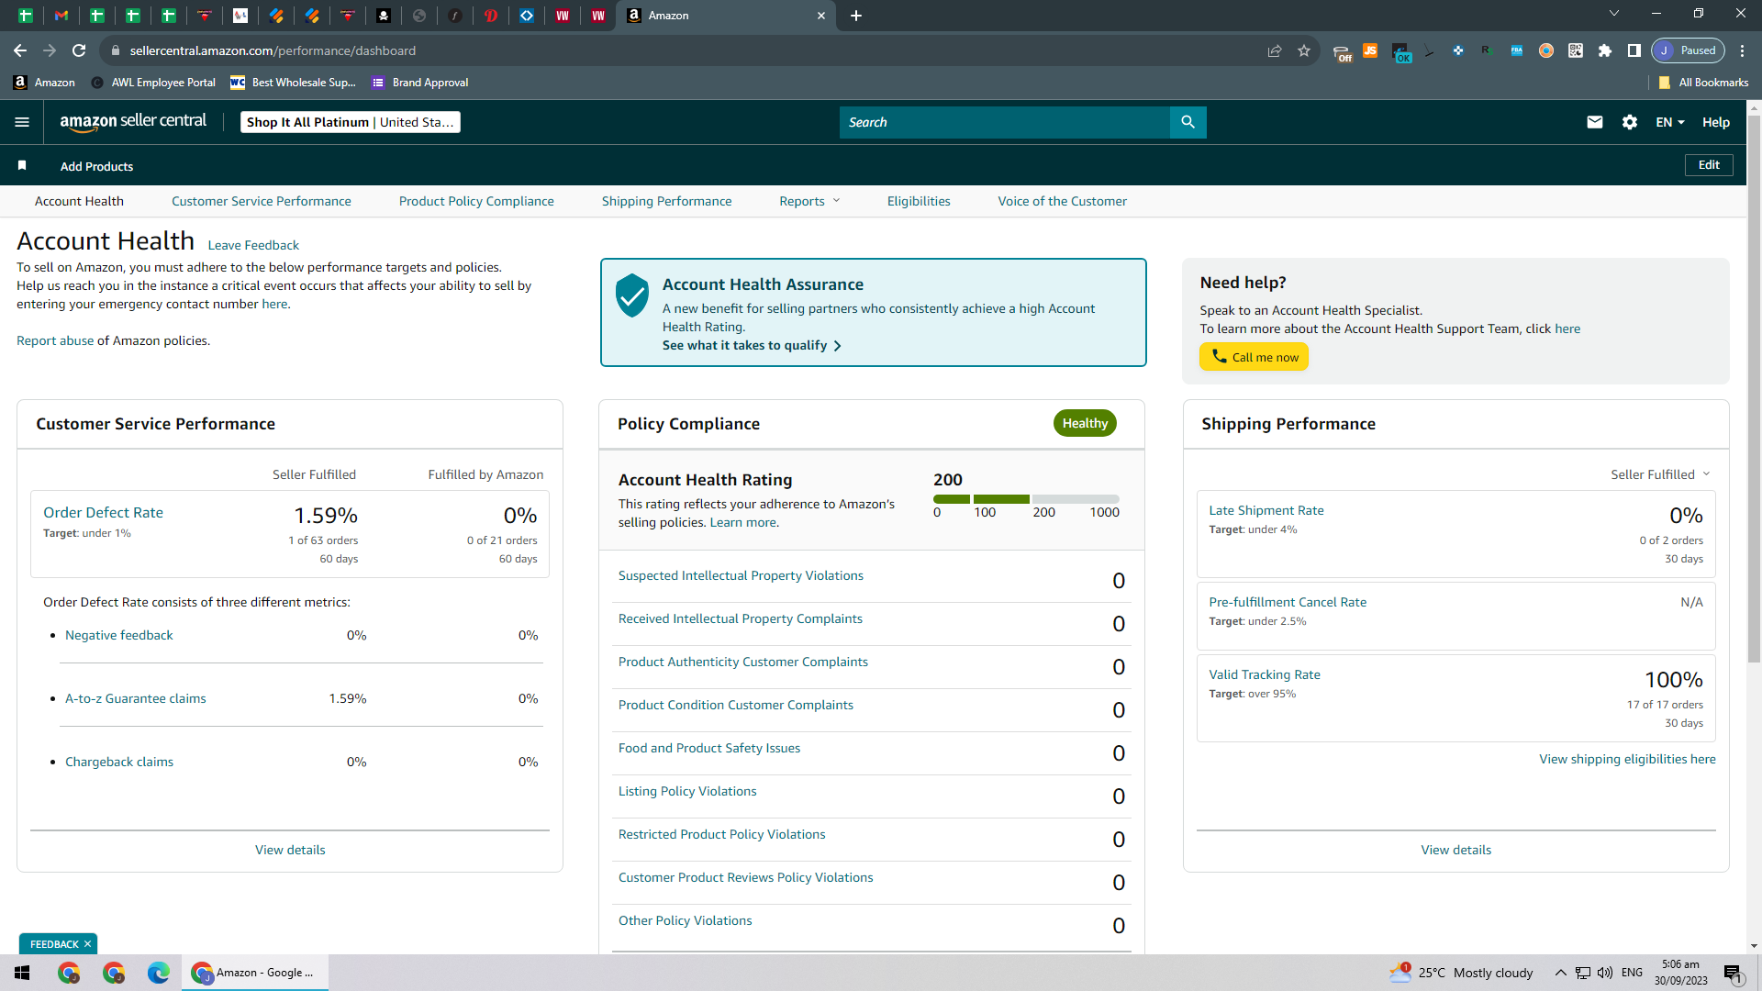Click View shipping eligibilities here
The height and width of the screenshot is (991, 1762).
pyautogui.click(x=1627, y=759)
